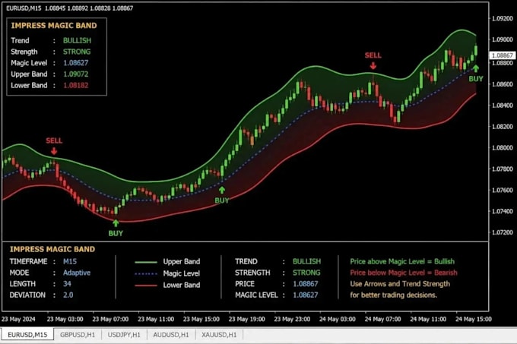The height and width of the screenshot is (344, 517).
Task: Click the 1.07200 price axis label
Action: coord(503,232)
